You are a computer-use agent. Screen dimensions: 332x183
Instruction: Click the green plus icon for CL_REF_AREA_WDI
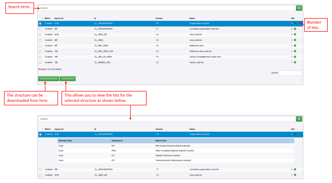[295, 51]
